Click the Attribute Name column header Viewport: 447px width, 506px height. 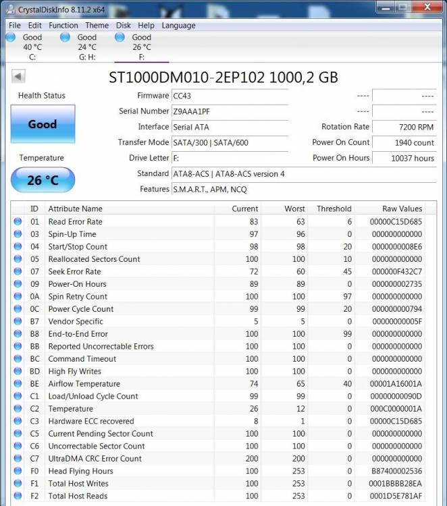pyautogui.click(x=129, y=208)
